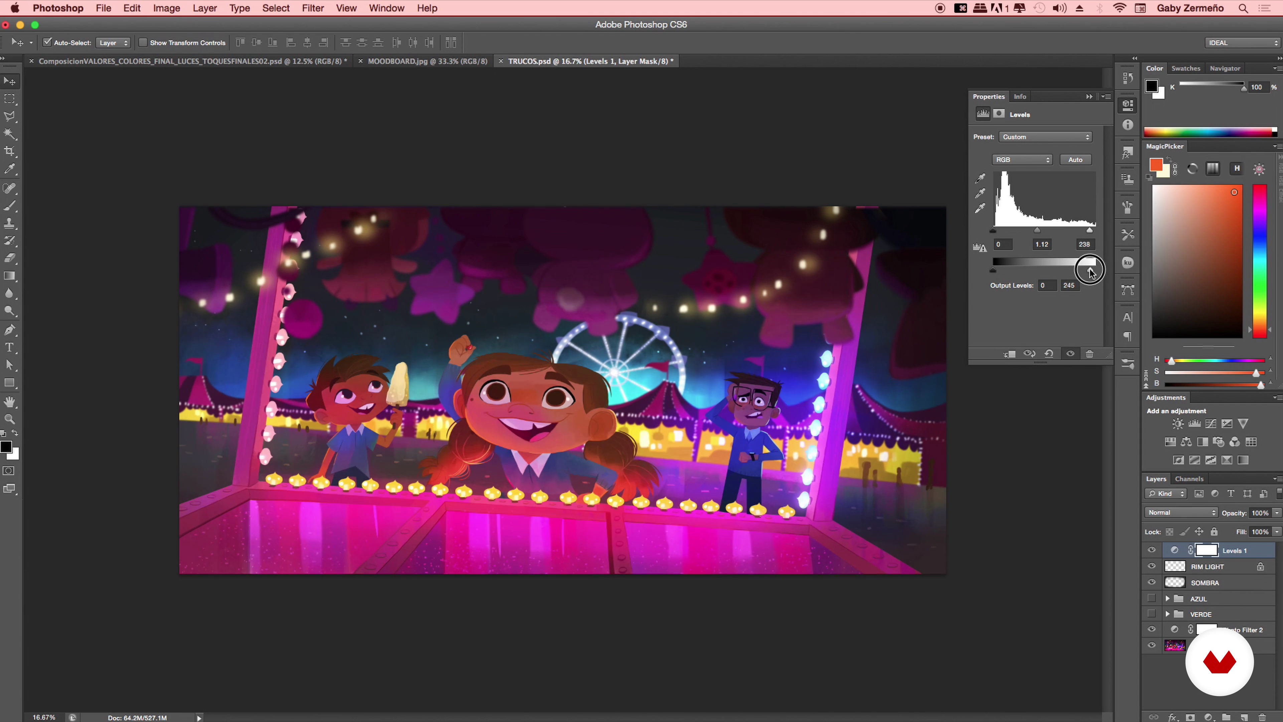Enable Show Transform Controls checkbox

[x=143, y=42]
